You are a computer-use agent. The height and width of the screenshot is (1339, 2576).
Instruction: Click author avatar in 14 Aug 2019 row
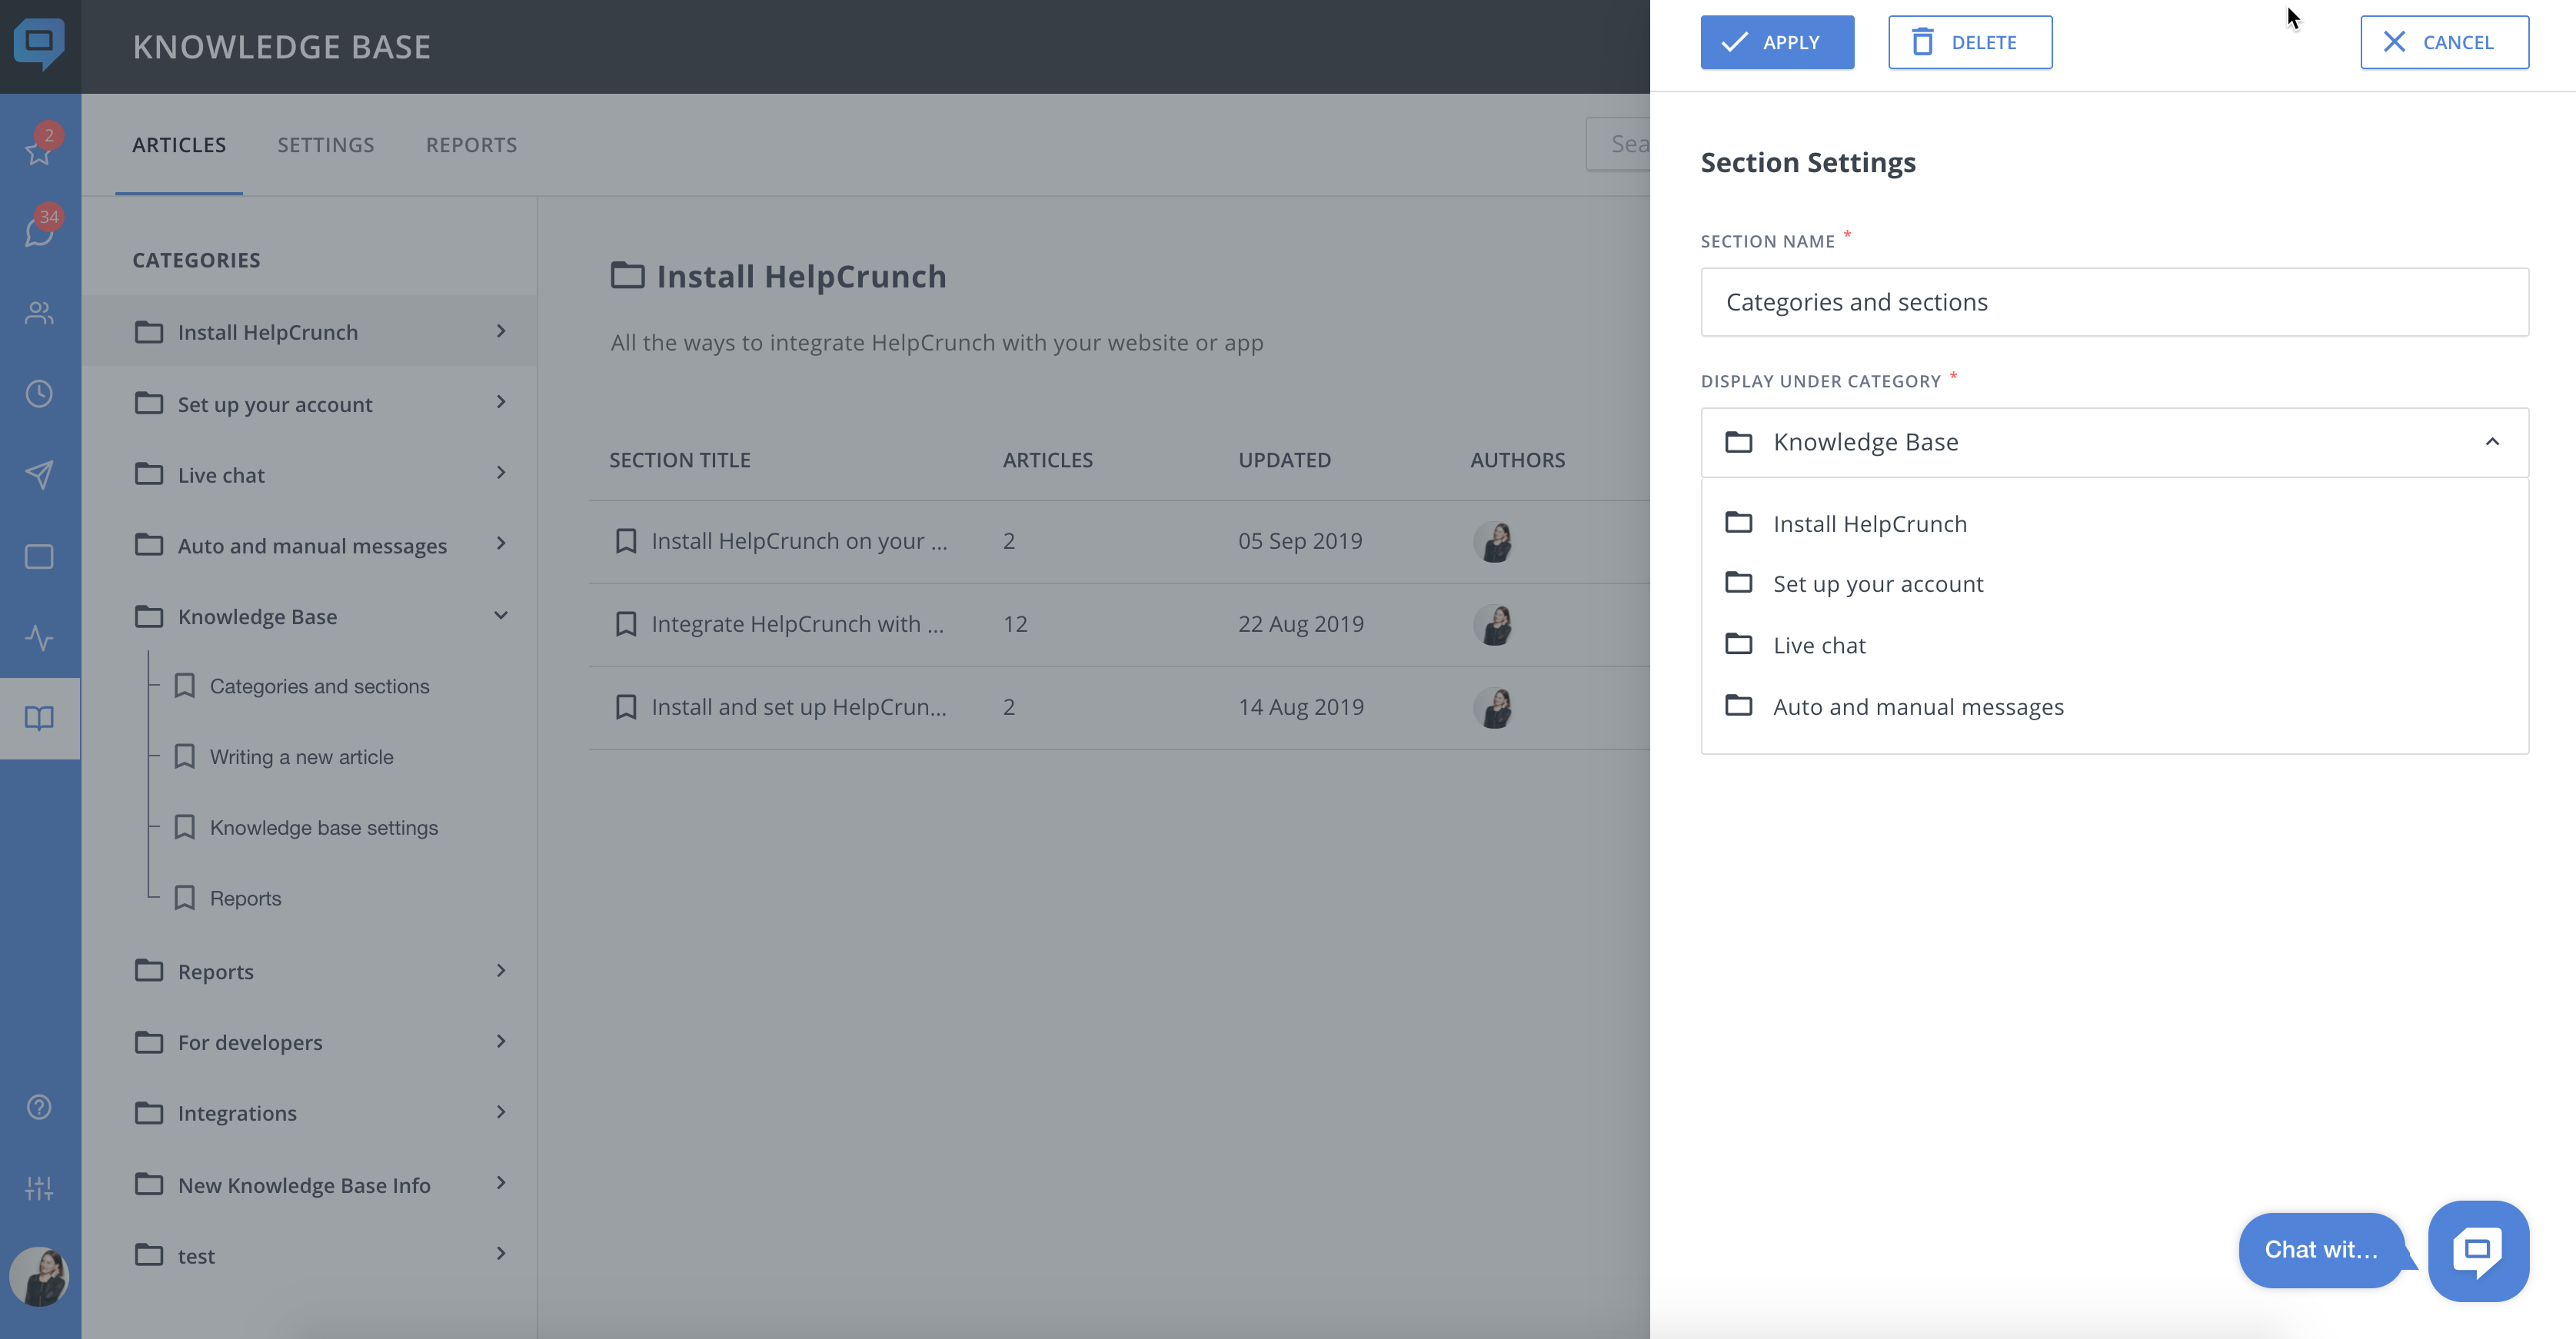pyautogui.click(x=1493, y=707)
